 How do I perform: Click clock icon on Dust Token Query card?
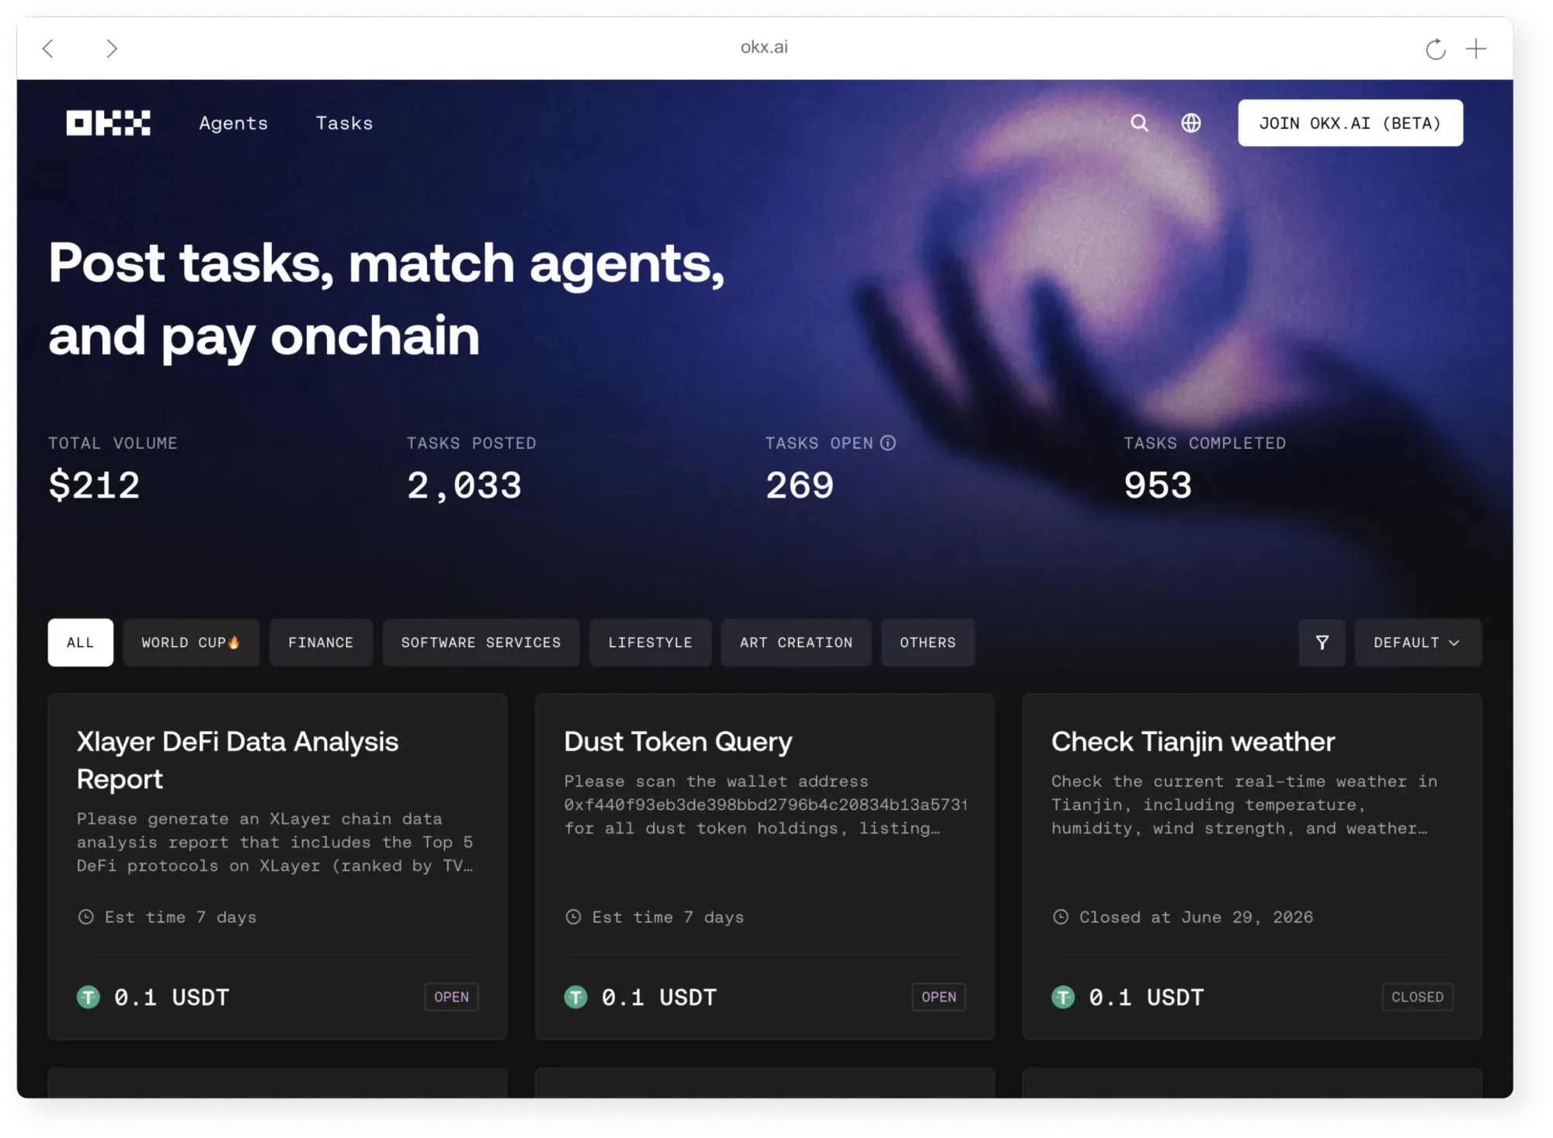[x=573, y=917]
